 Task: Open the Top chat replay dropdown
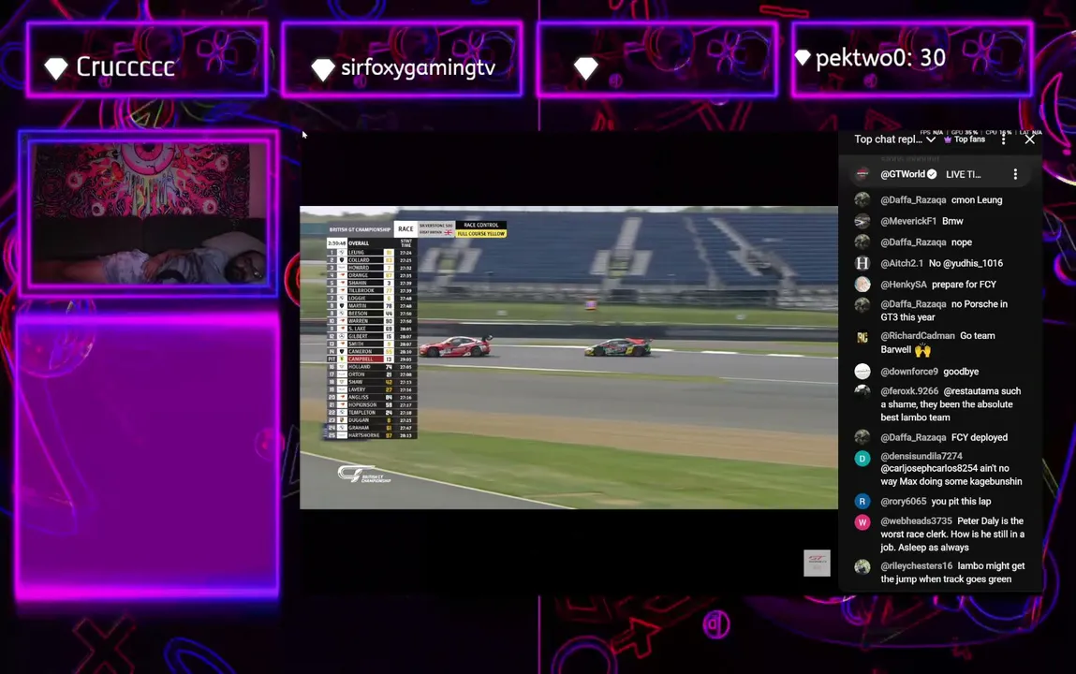click(894, 139)
